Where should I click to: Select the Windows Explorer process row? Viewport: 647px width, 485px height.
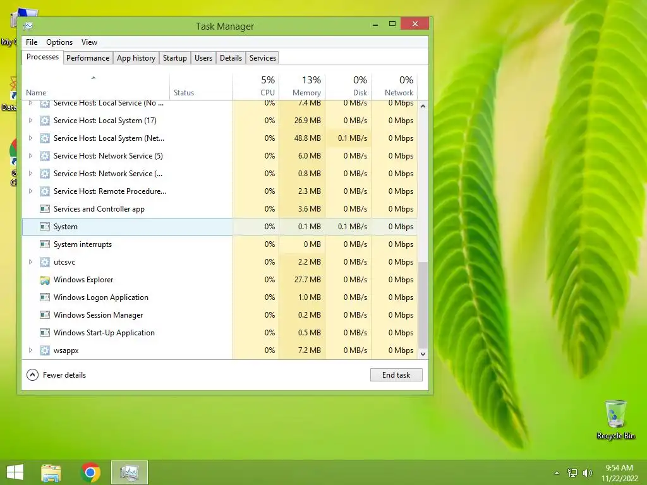click(x=219, y=280)
